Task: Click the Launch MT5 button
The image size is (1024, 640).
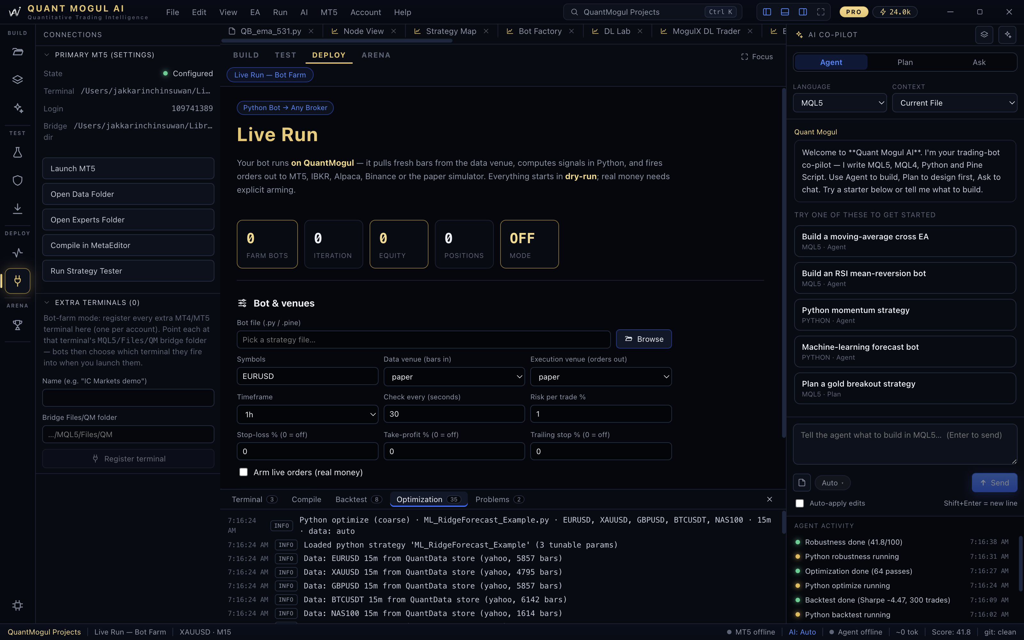Action: 128,168
